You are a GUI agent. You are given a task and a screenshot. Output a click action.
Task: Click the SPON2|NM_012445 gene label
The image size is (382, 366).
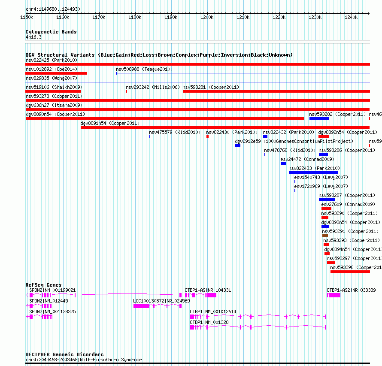[49, 301]
